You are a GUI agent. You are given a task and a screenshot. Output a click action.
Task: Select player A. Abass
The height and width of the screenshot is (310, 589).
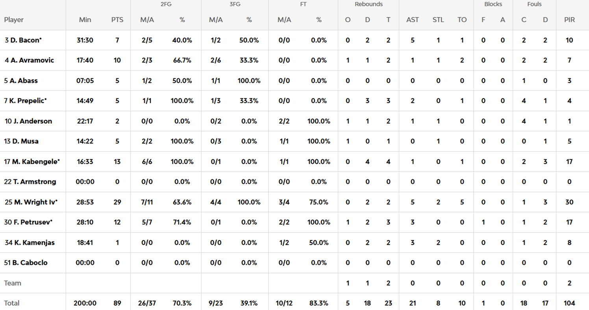click(24, 81)
